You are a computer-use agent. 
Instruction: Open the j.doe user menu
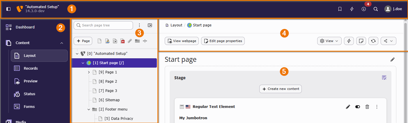pyautogui.click(x=393, y=9)
